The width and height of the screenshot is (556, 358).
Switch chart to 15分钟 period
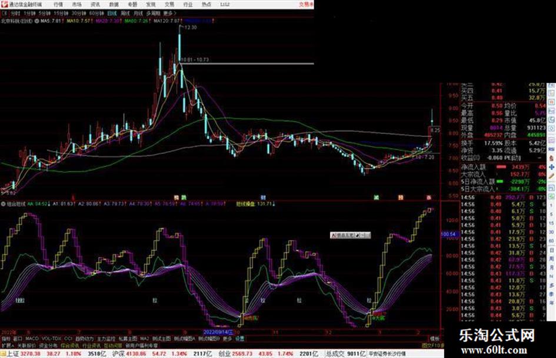pos(61,14)
